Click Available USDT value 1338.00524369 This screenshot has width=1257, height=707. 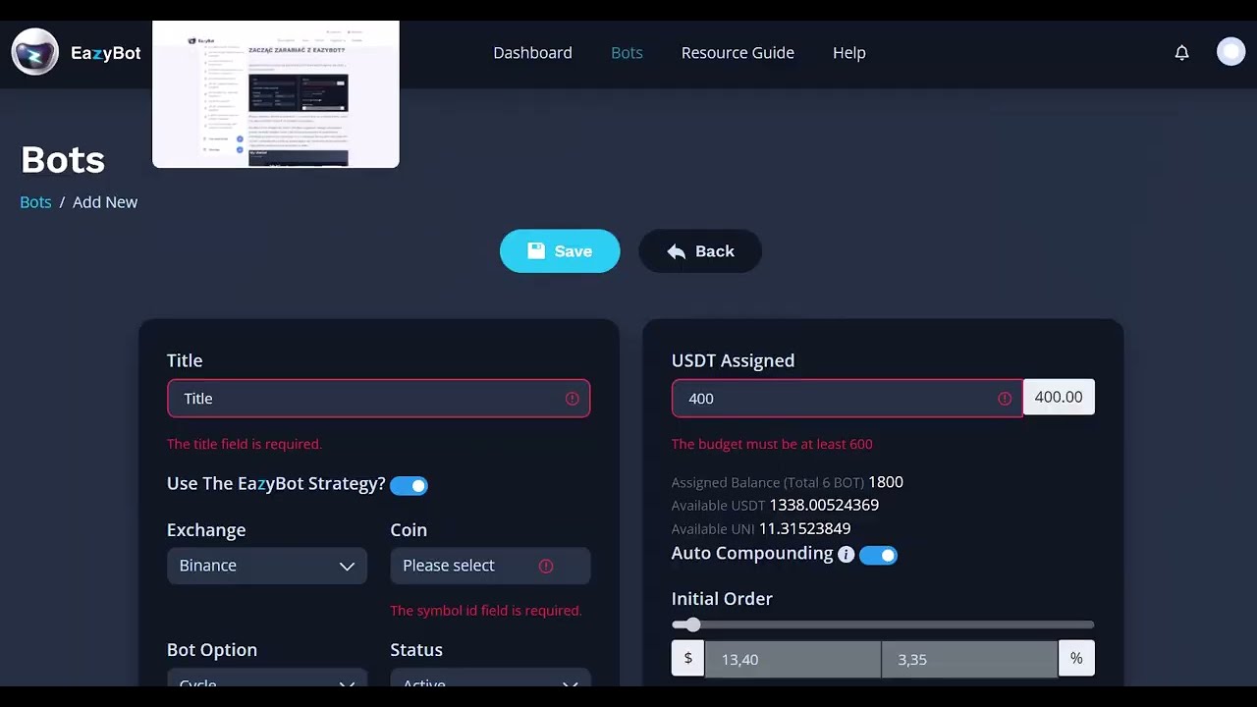(x=824, y=505)
